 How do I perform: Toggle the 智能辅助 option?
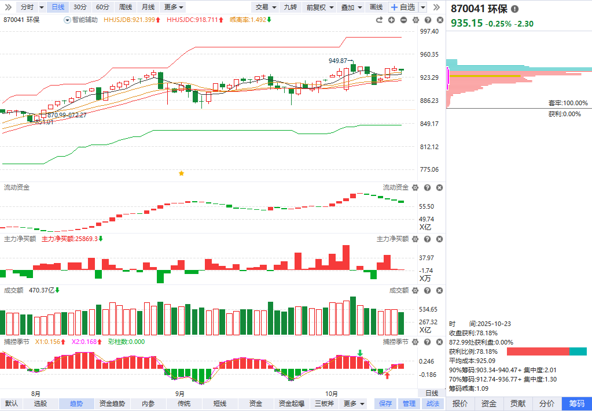pyautogui.click(x=80, y=20)
